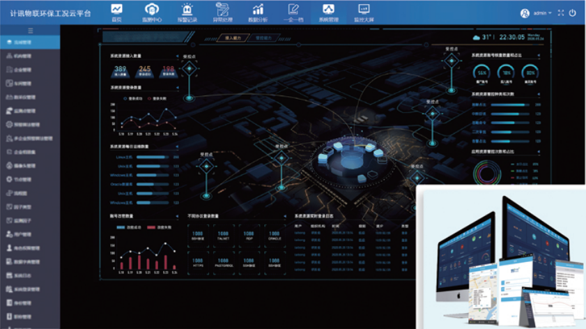Open the 首页 home icon in top navigation
586x329 pixels.
click(116, 11)
